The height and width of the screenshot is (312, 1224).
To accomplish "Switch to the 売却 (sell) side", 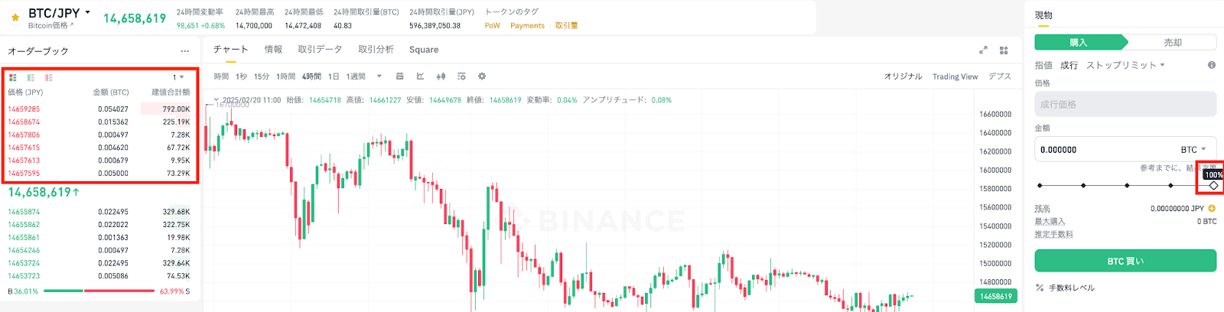I will click(1172, 43).
